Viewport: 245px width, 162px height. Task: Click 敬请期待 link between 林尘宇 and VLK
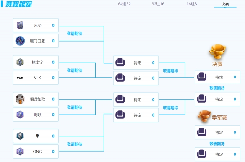[75, 71]
